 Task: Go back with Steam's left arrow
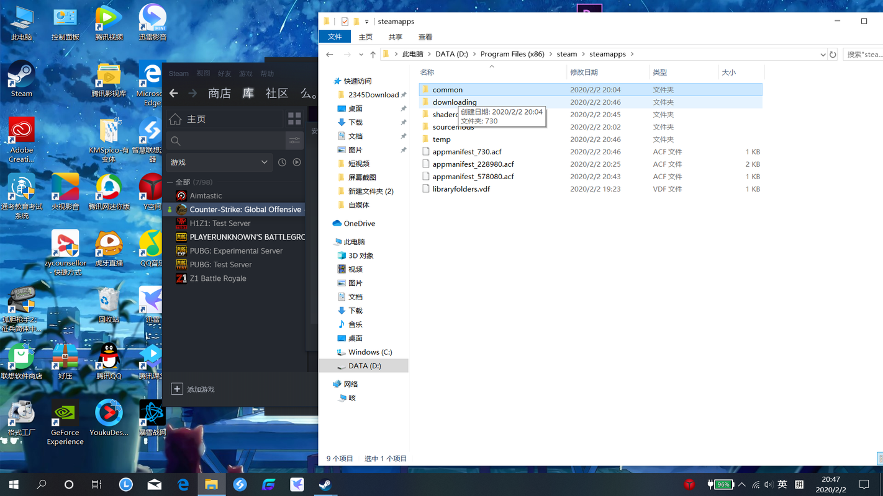click(x=174, y=94)
